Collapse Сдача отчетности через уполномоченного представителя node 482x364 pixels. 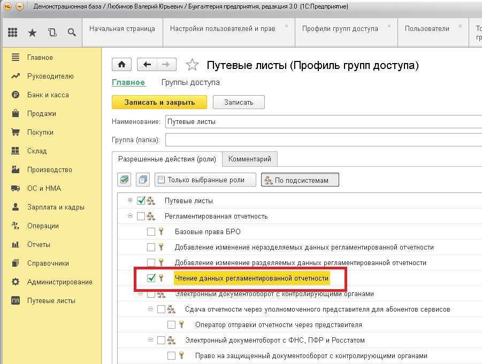[x=150, y=309]
